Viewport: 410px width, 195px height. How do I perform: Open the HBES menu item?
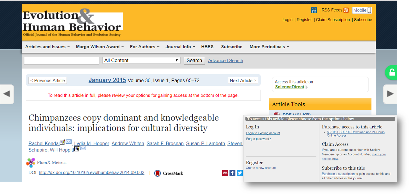click(x=207, y=47)
